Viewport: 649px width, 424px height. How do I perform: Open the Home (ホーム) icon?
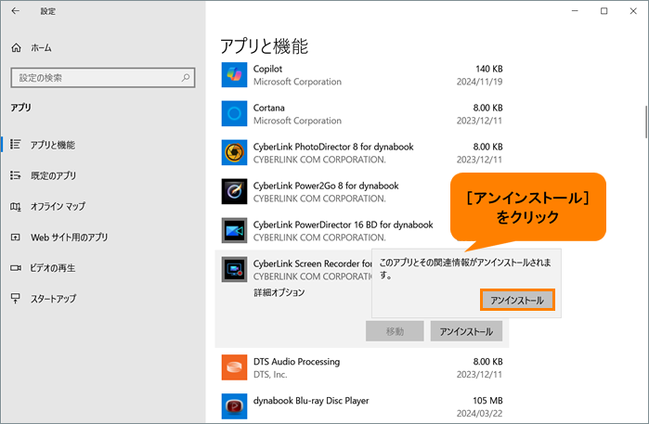[x=16, y=48]
